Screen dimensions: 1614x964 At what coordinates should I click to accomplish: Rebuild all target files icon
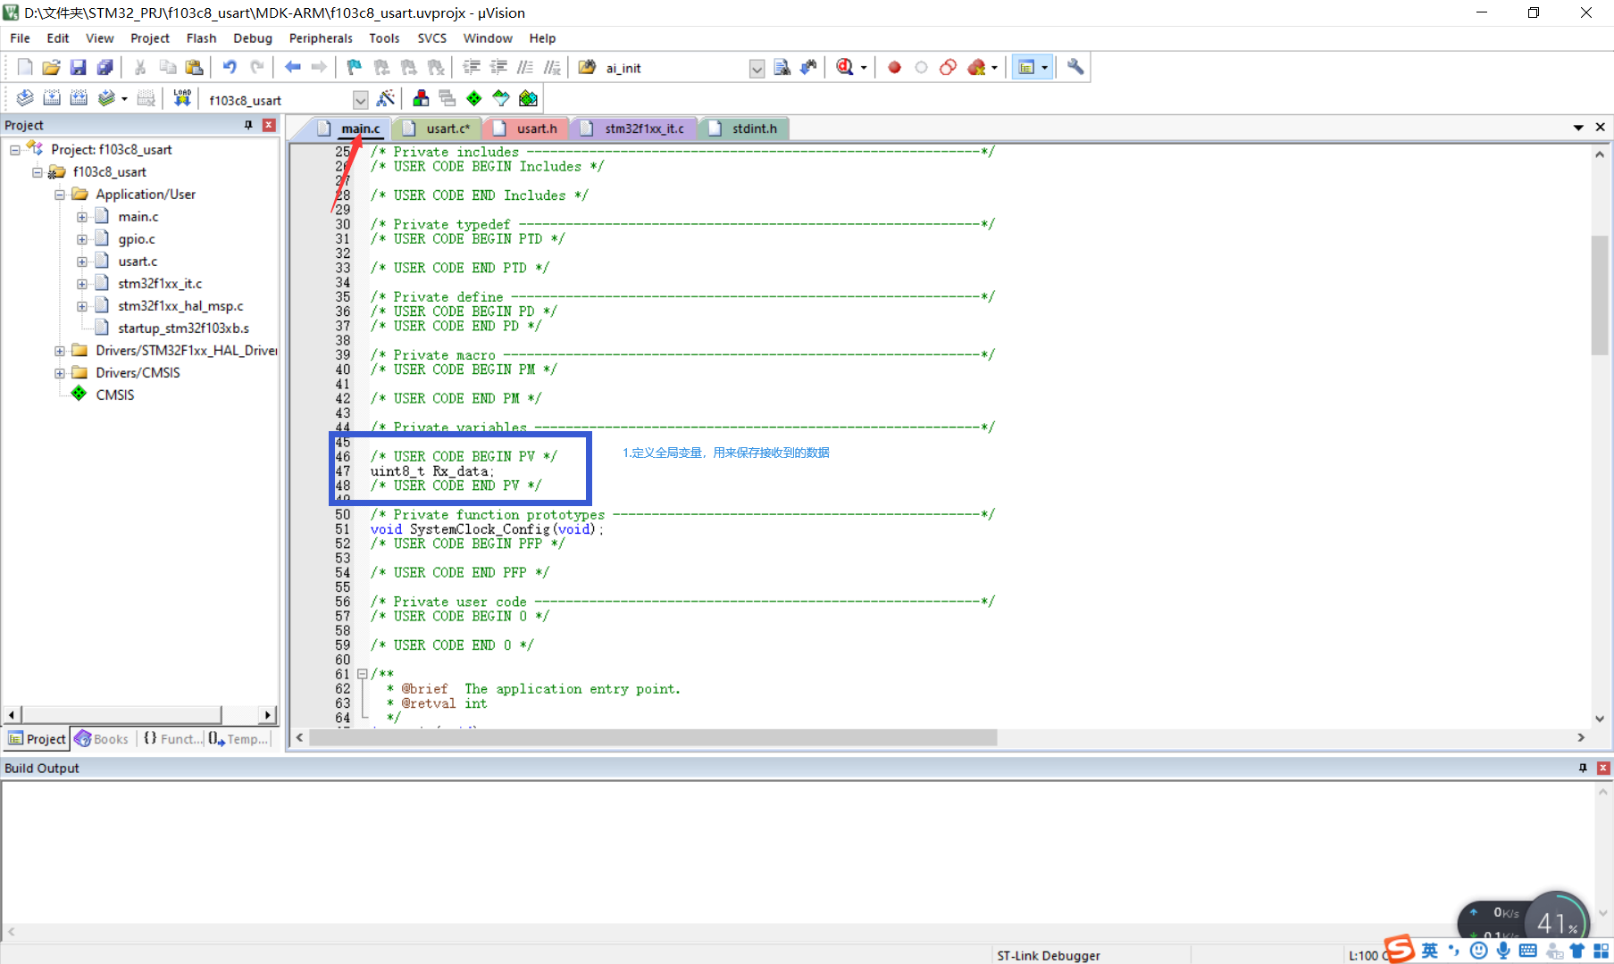point(79,99)
